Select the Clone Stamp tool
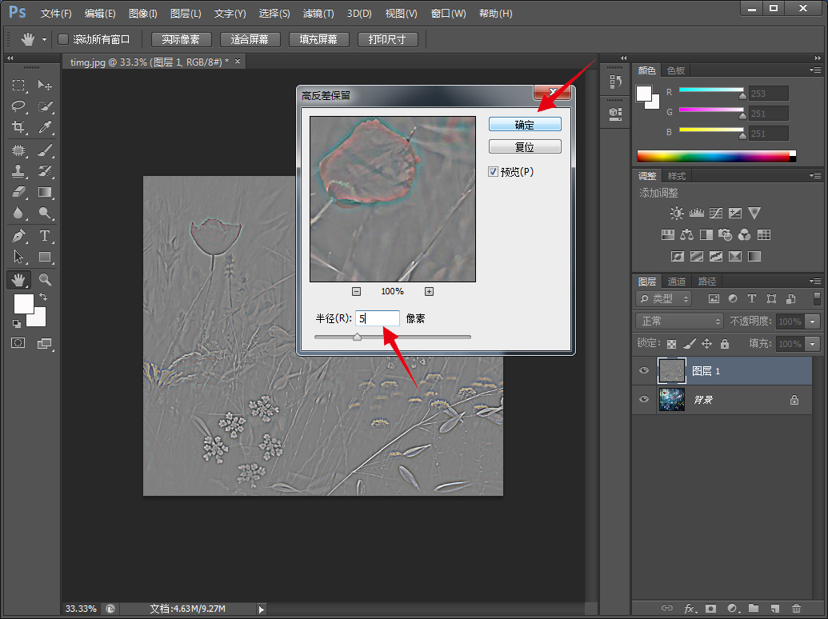828x619 pixels. pyautogui.click(x=18, y=171)
